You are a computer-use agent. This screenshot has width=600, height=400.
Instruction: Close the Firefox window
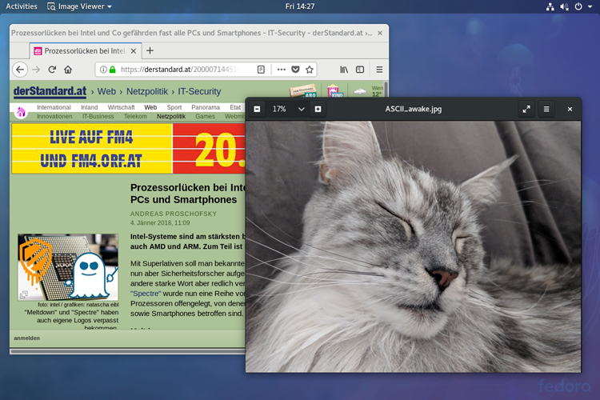tap(380, 34)
